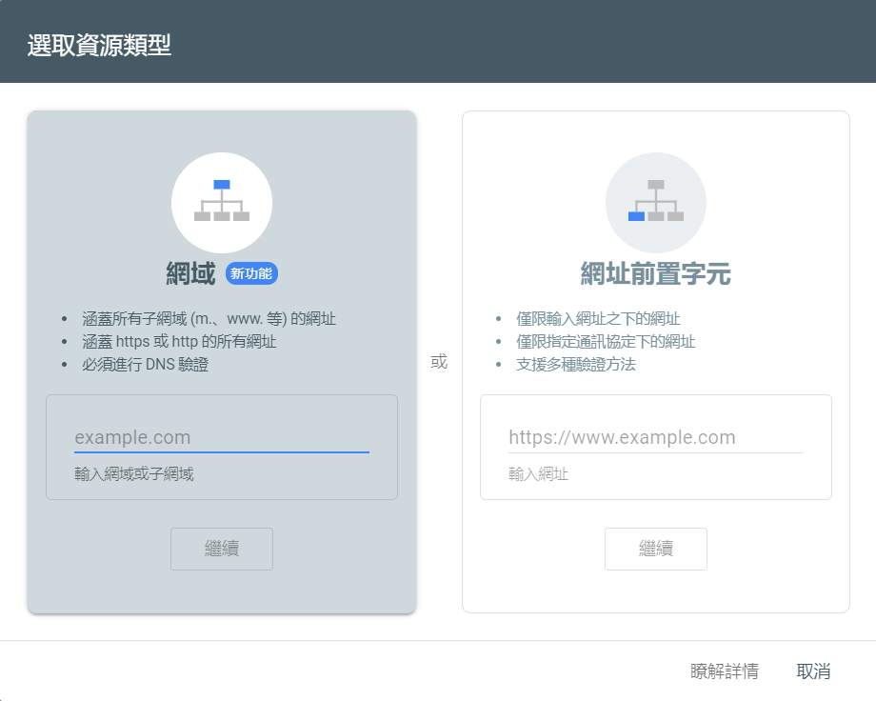
Task: Click the text 支援多種驗證方法
Action: (x=576, y=365)
